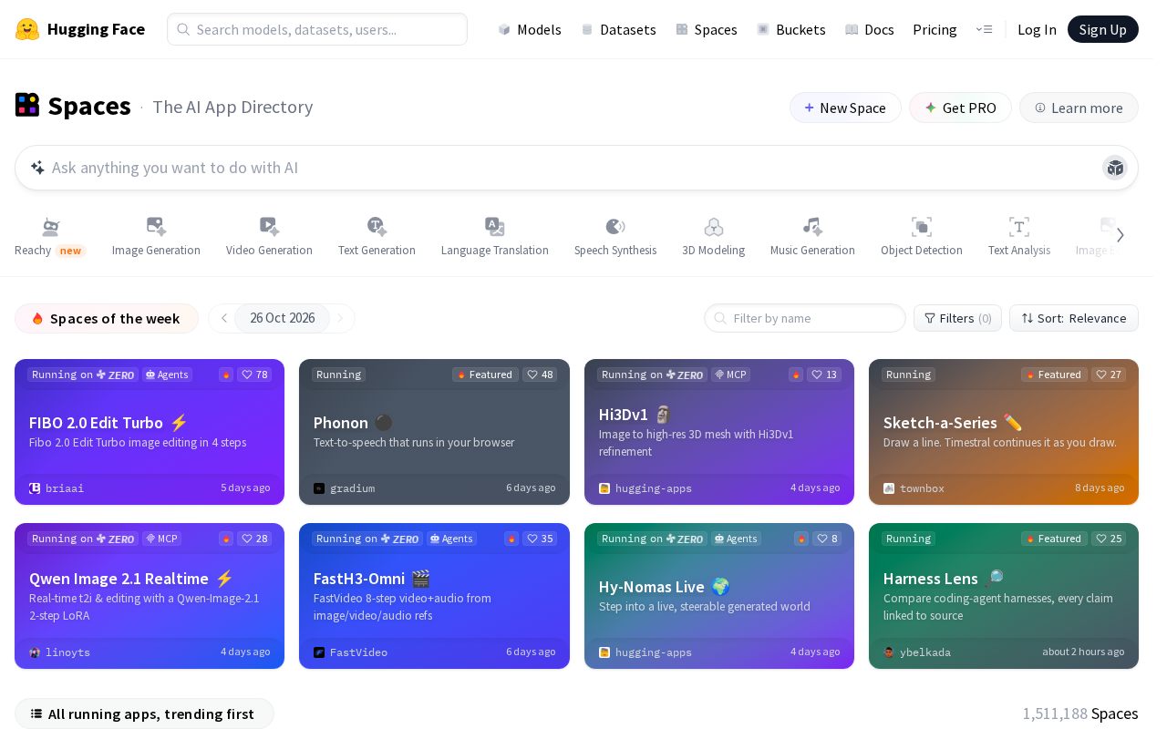Viewport: 1167px width, 729px height.
Task: Like the FIBO 2.0 Edit Turbo space
Action: click(x=254, y=375)
